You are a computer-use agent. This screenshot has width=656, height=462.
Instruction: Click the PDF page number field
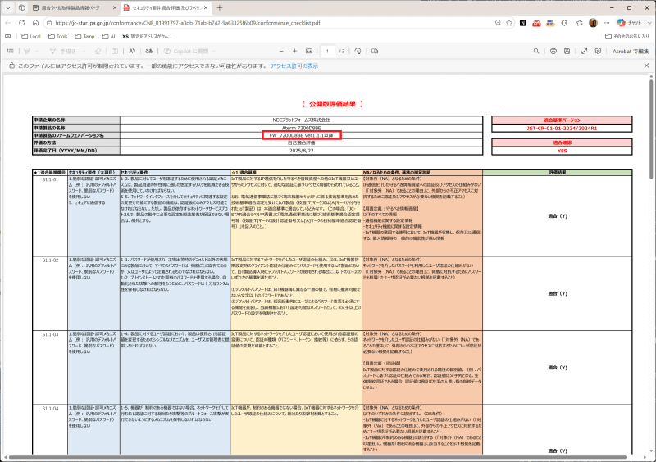tap(327, 51)
